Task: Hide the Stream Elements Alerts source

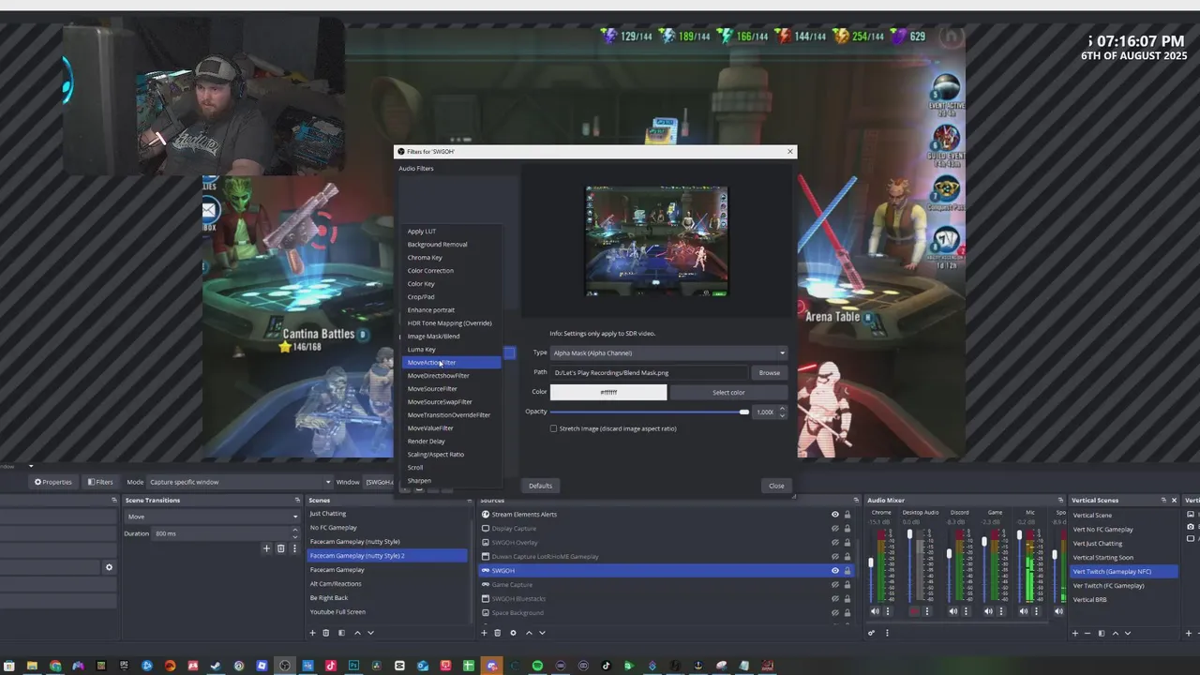Action: [834, 514]
